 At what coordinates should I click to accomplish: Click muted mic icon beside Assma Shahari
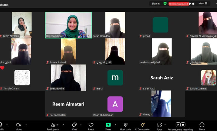(48, 62)
